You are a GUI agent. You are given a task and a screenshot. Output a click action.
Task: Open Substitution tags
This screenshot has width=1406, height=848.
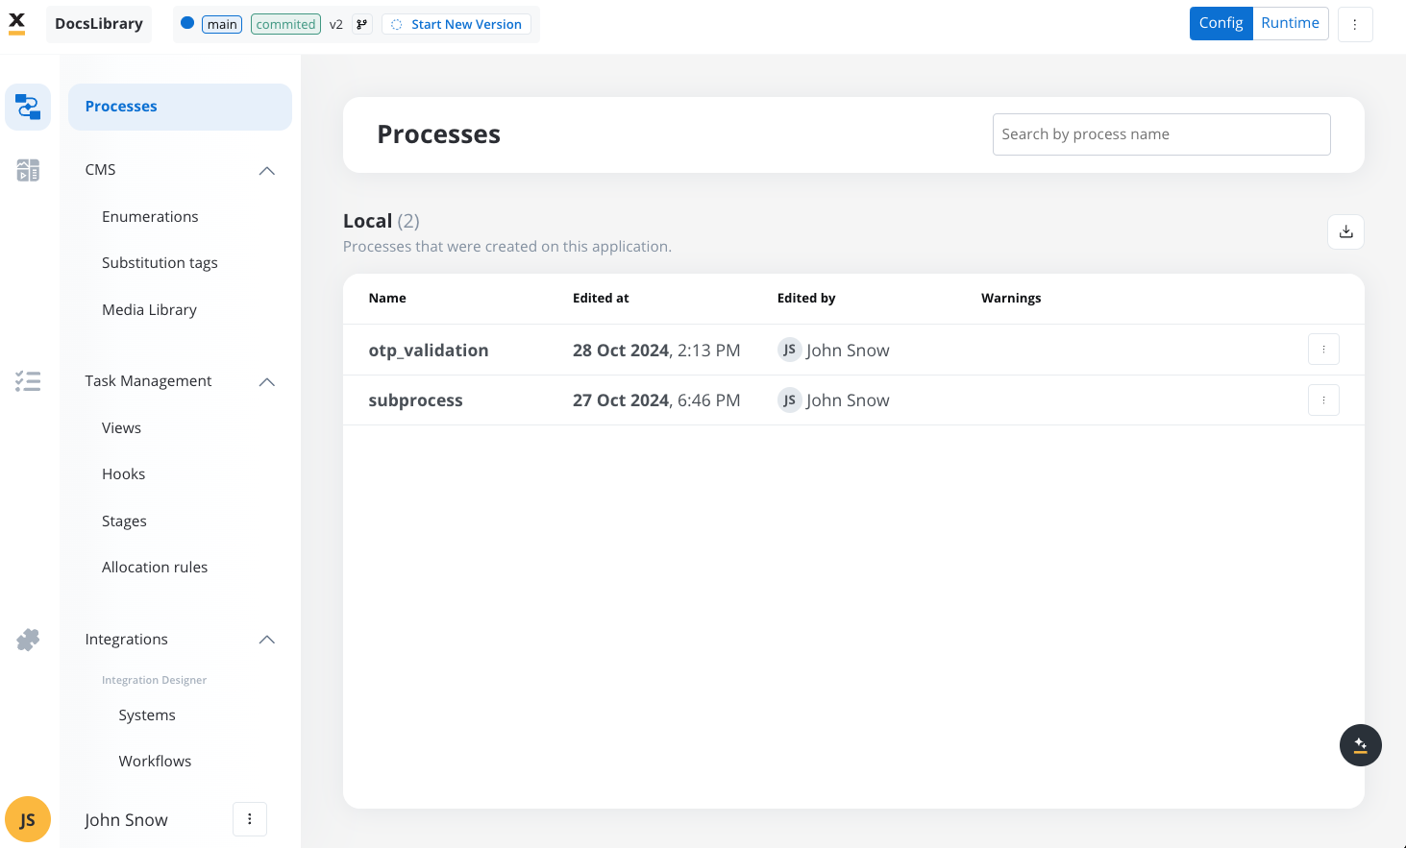coord(160,263)
